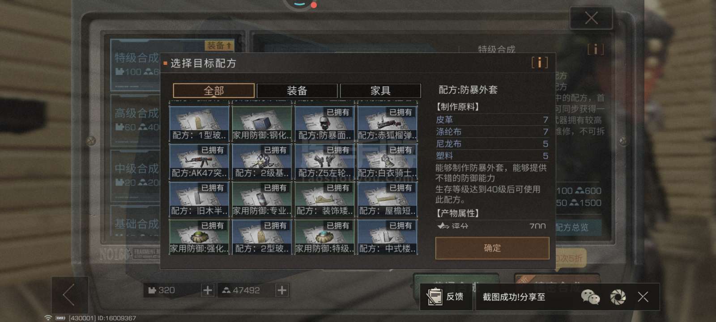Select the AK47突击步枪 recipe

coord(199,161)
